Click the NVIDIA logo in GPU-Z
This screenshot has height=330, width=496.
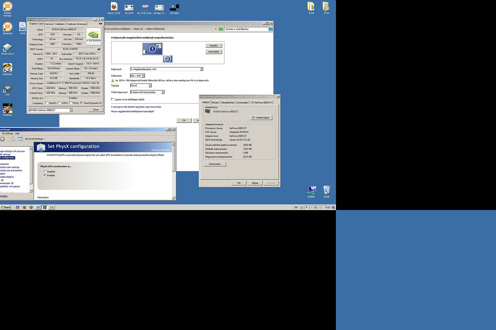[x=93, y=37]
